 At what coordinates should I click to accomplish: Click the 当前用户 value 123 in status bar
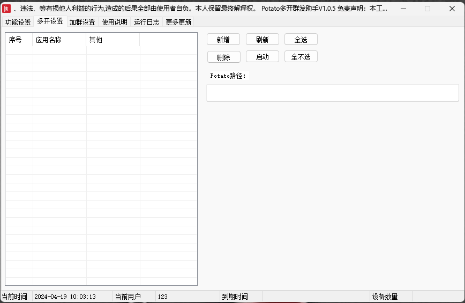163,297
